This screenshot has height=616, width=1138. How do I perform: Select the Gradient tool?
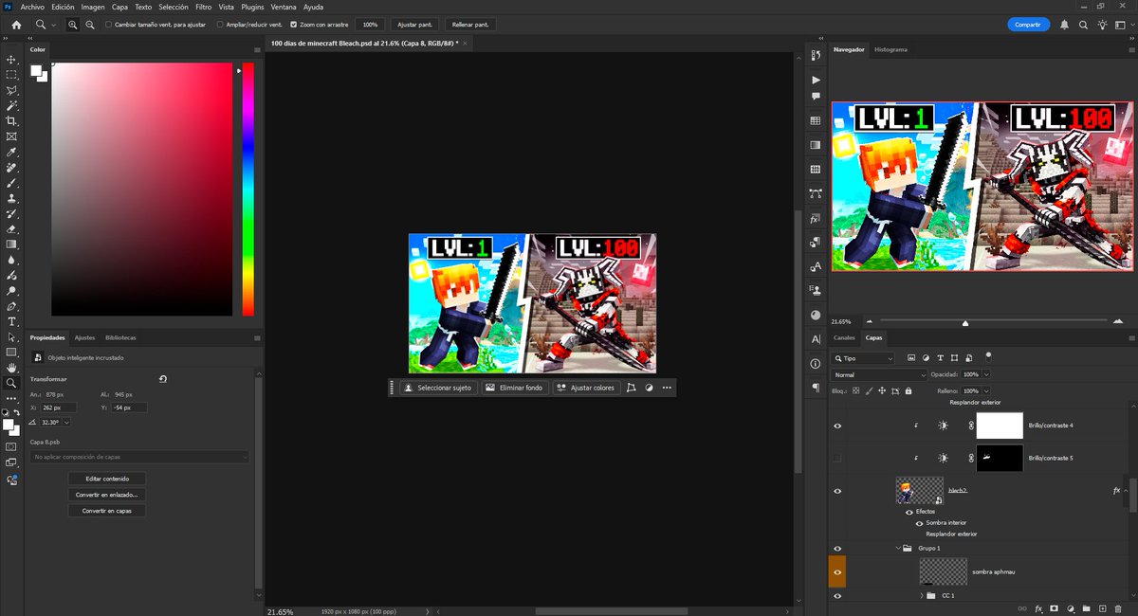tap(11, 245)
